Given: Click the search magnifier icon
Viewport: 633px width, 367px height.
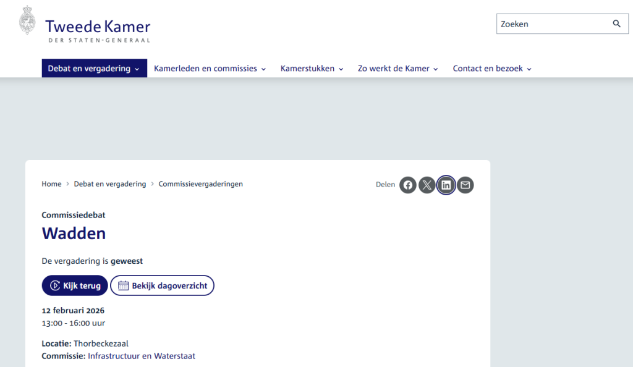Looking at the screenshot, I should pyautogui.click(x=616, y=24).
